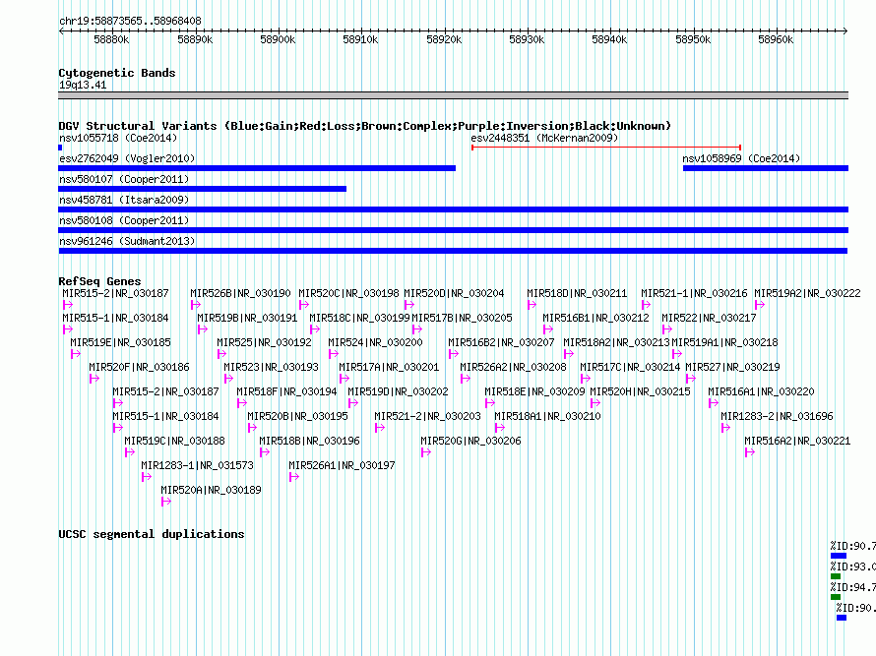Select the blue nsv961246 (Sudmant2013) bar

point(453,251)
